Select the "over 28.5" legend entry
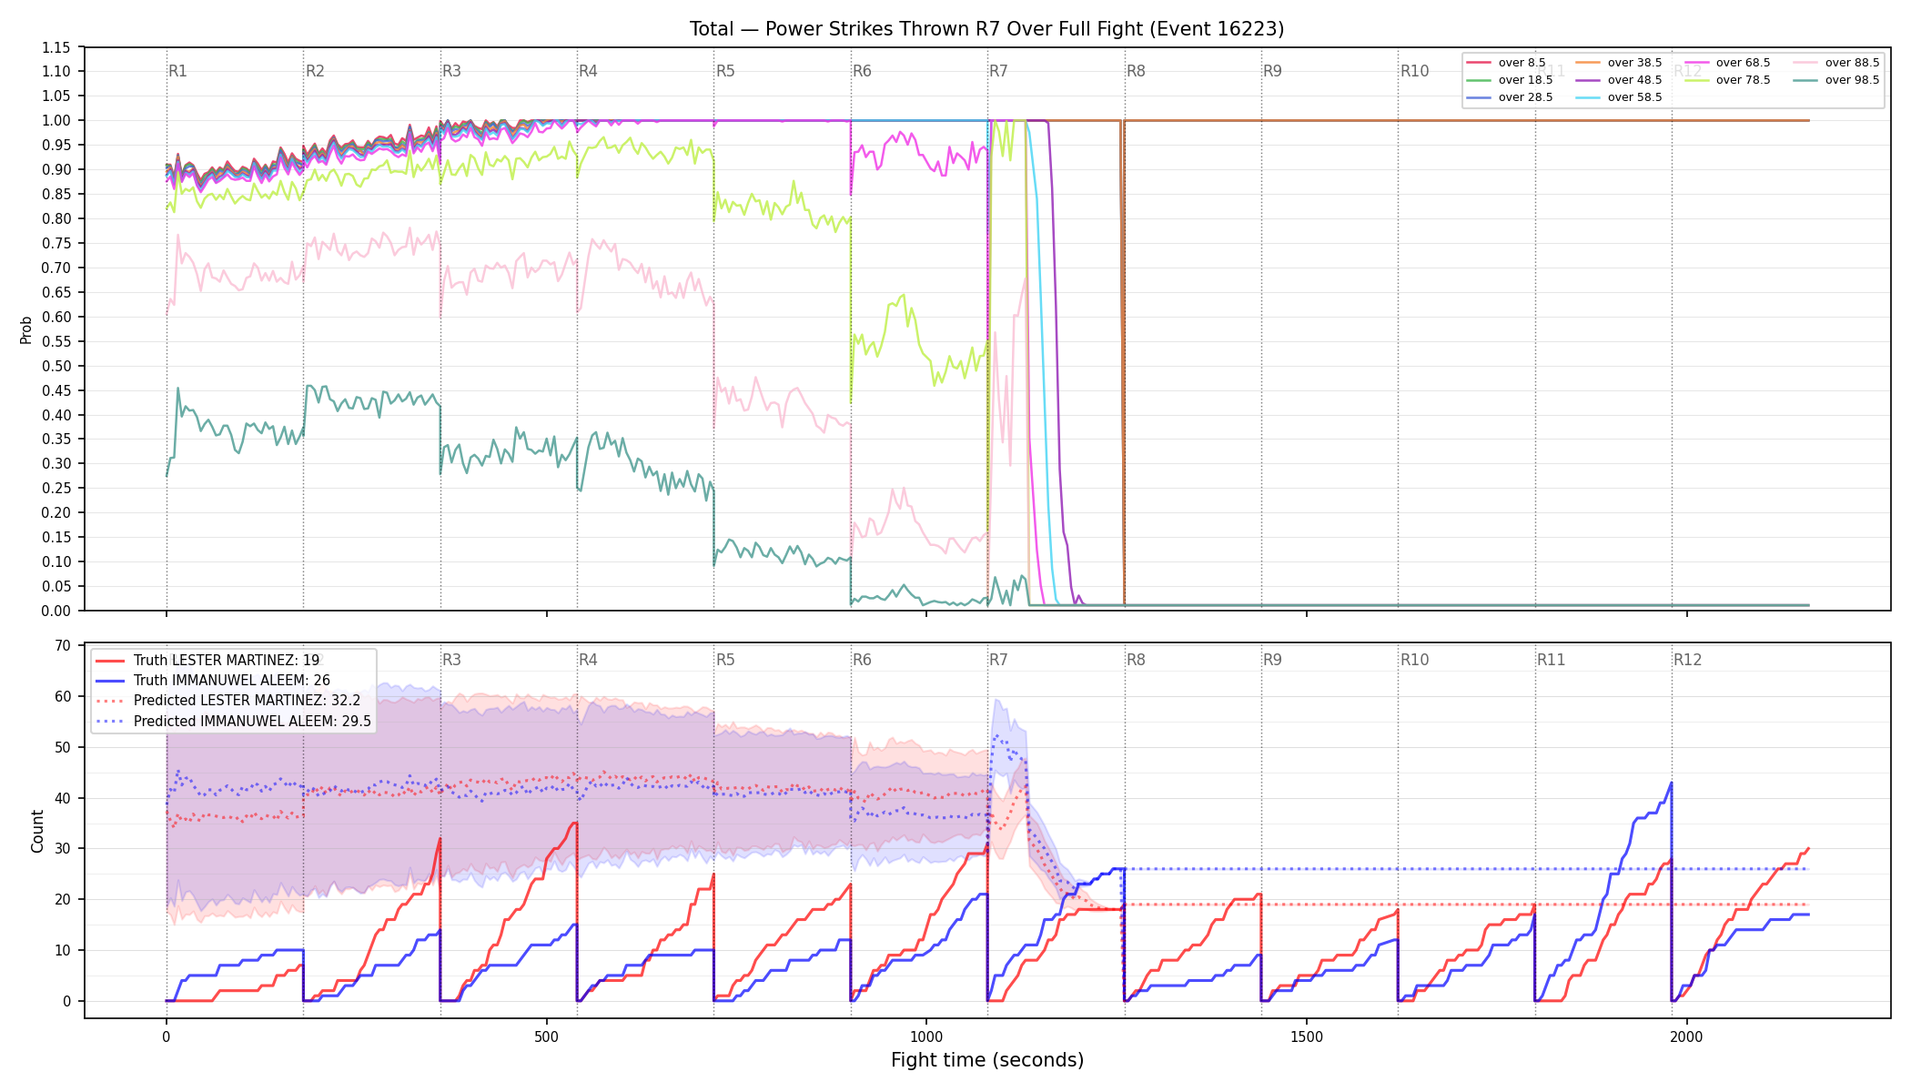1911x1092 pixels. click(x=1511, y=97)
